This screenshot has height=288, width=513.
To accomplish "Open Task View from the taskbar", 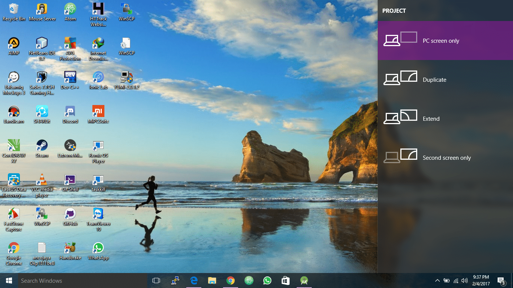I will 156,280.
